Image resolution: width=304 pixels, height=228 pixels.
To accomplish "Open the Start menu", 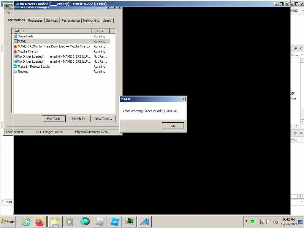I will [x=8, y=221].
